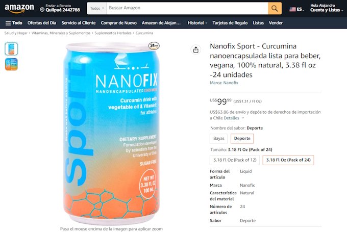Image resolution: width=347 pixels, height=232 pixels.
Task: Click the US flag language icon
Action: [292, 9]
